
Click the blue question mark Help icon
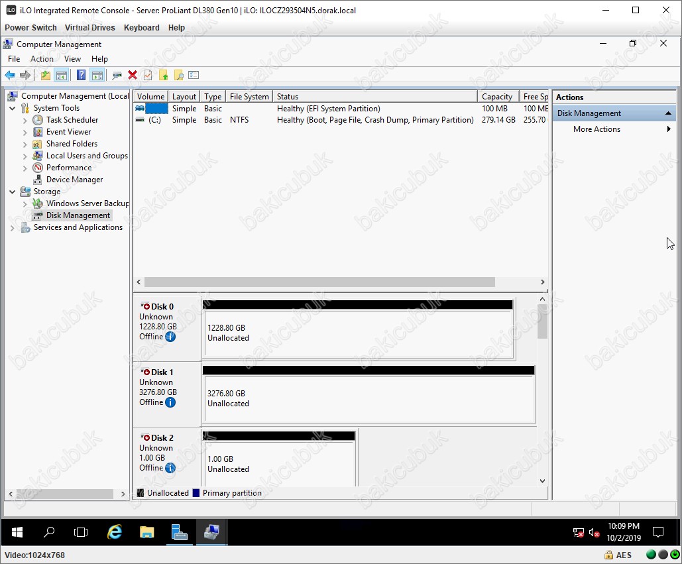pyautogui.click(x=81, y=76)
